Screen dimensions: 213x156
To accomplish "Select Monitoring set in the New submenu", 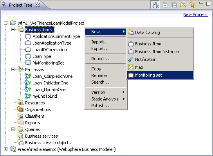I will coord(160,75).
